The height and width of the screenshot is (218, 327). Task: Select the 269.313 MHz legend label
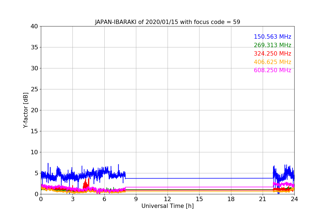[272, 45]
